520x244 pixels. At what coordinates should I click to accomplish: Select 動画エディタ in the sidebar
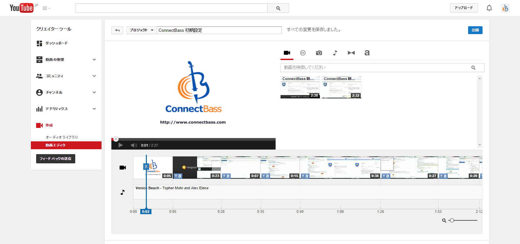click(66, 145)
